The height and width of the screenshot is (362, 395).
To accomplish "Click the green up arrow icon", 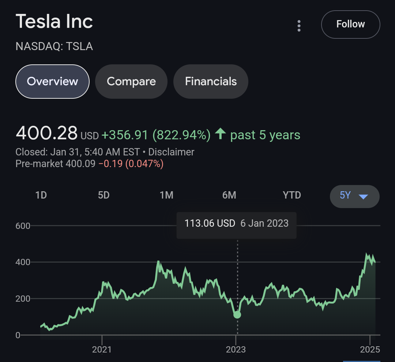I will 220,134.
